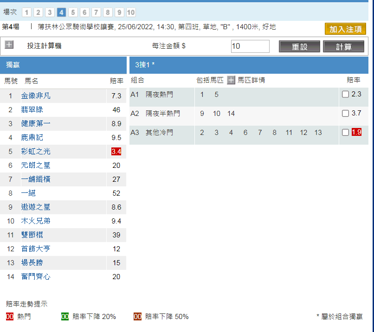Click the red 3.4 odds for horse 5
374x332 pixels.
click(116, 152)
